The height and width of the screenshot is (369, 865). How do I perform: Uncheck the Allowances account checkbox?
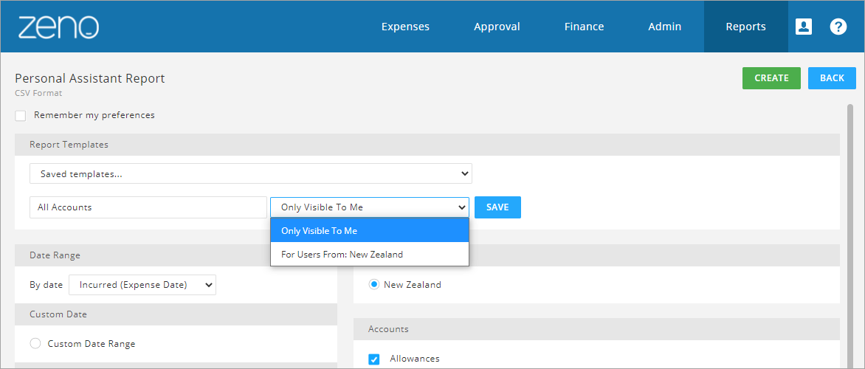374,359
